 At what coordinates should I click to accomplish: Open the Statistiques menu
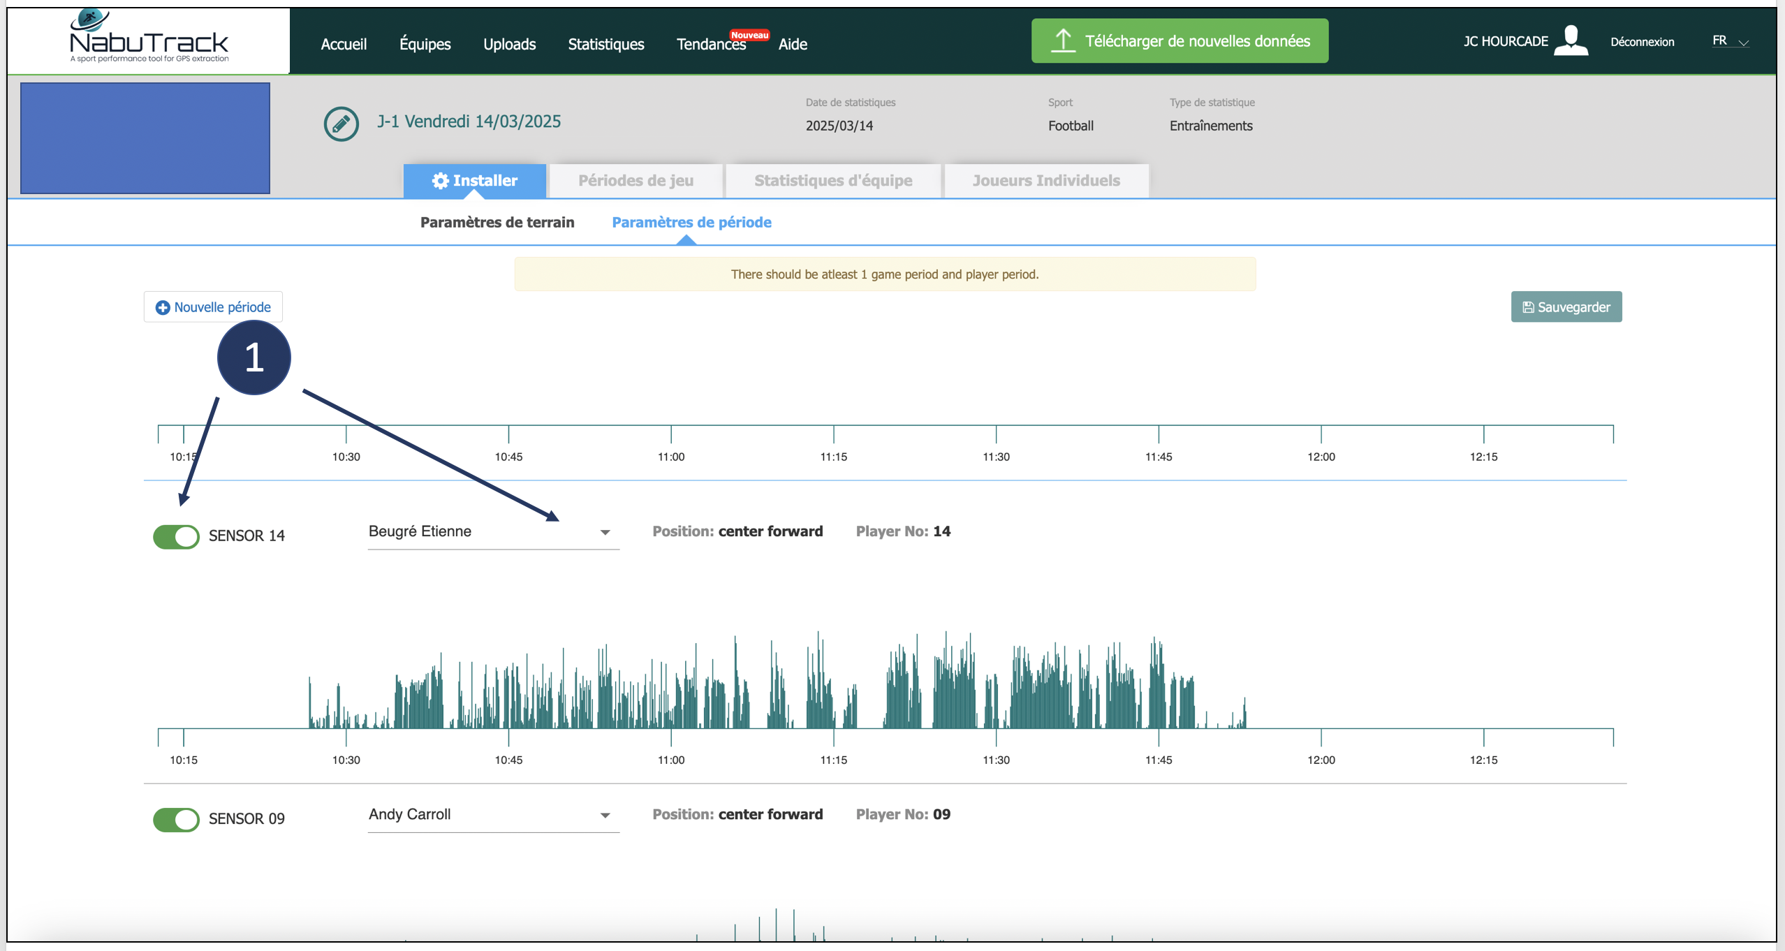pyautogui.click(x=606, y=44)
